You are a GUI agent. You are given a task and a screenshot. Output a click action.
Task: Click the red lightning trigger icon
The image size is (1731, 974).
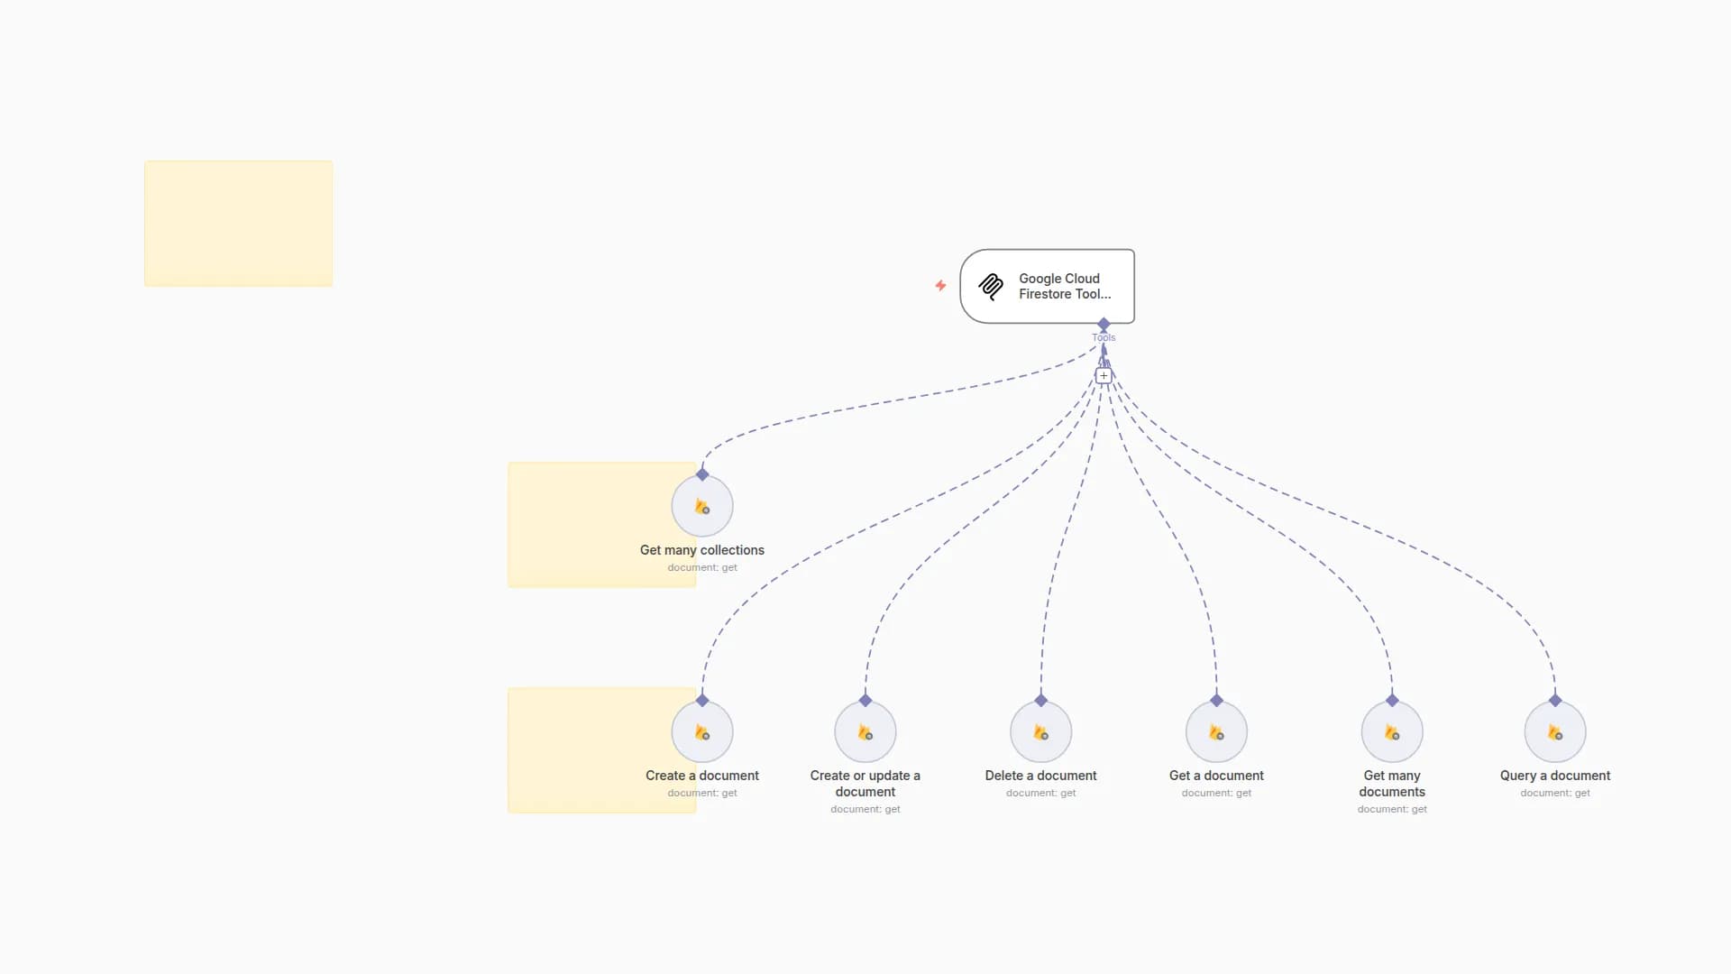click(940, 286)
